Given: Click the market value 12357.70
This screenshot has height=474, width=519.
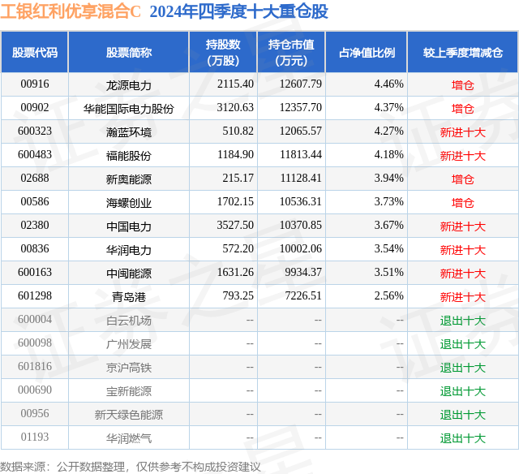Looking at the screenshot, I should (301, 108).
